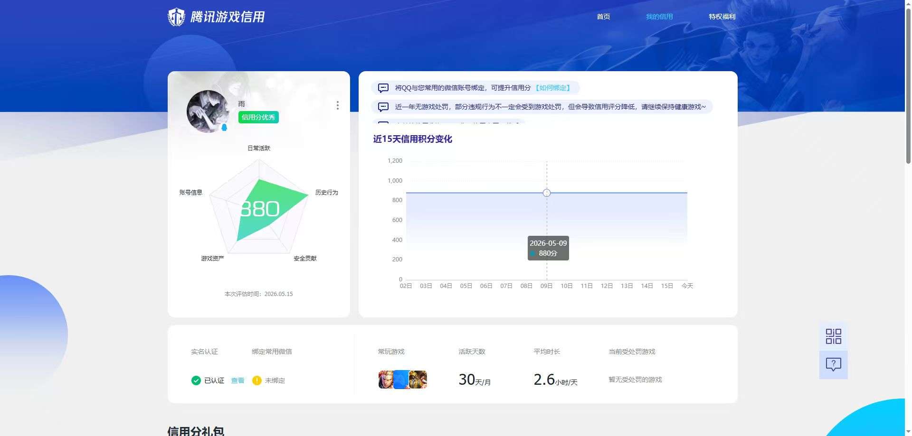Image resolution: width=912 pixels, height=436 pixels.
Task: Click the 本次评估时间 2026.05.15 text
Action: (259, 294)
